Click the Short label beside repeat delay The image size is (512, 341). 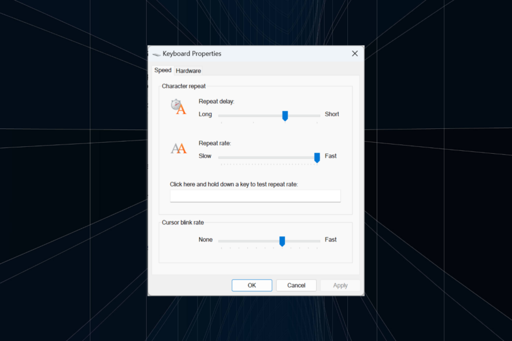pyautogui.click(x=332, y=114)
